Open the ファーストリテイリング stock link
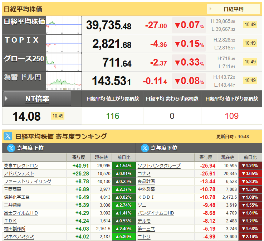The height and width of the screenshot is (241, 264). [x=28, y=182]
